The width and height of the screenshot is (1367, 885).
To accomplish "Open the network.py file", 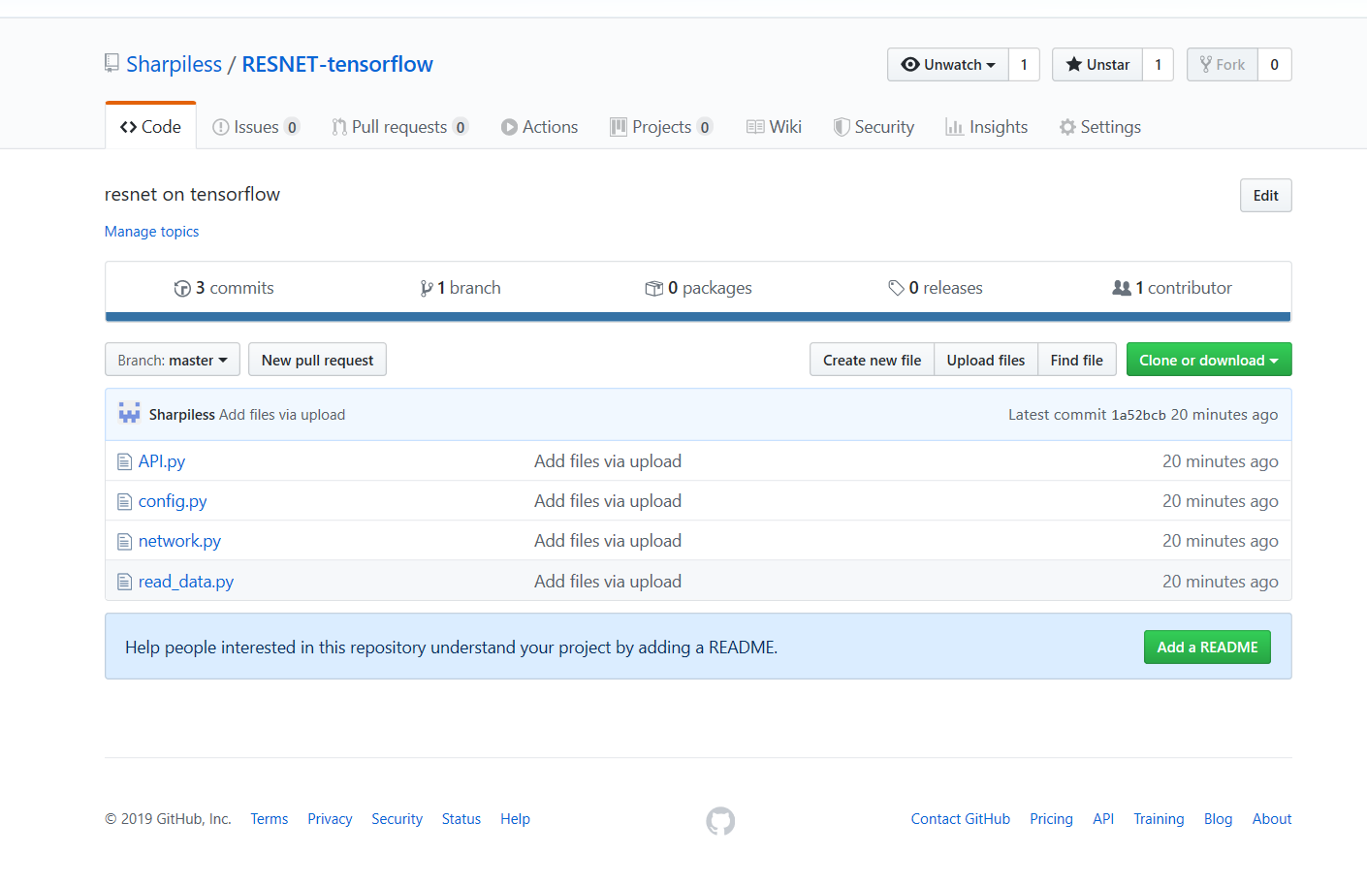I will pyautogui.click(x=179, y=541).
